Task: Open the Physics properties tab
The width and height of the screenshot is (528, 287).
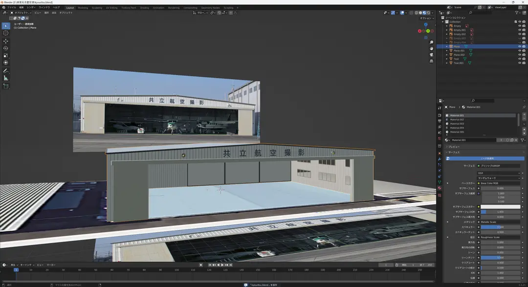Action: click(440, 171)
